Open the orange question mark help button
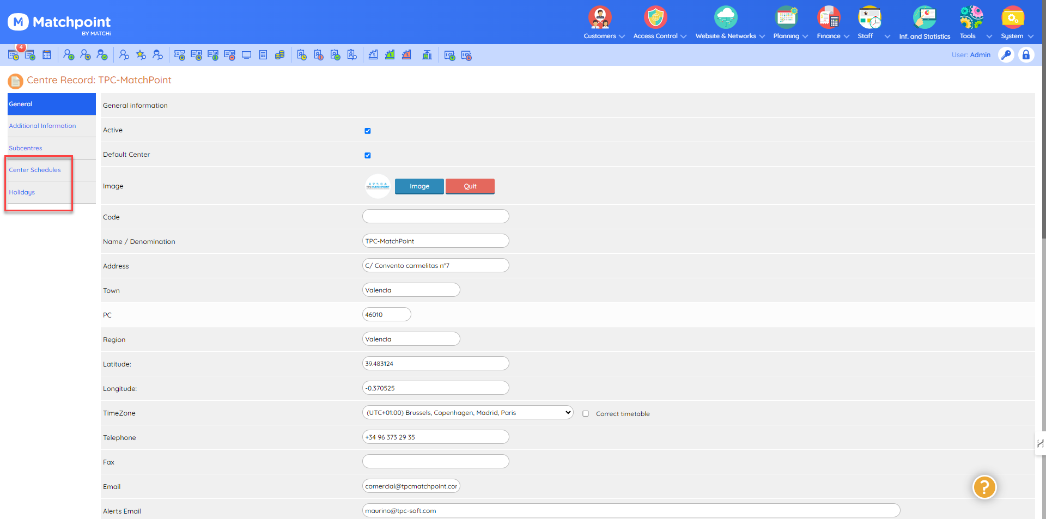The width and height of the screenshot is (1046, 519). [984, 487]
